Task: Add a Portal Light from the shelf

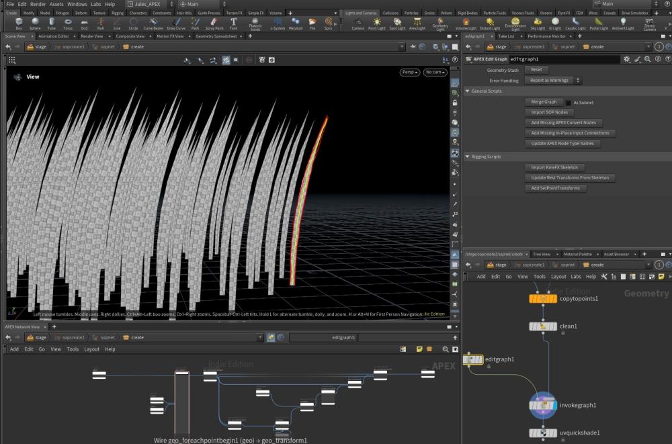Action: click(x=599, y=24)
